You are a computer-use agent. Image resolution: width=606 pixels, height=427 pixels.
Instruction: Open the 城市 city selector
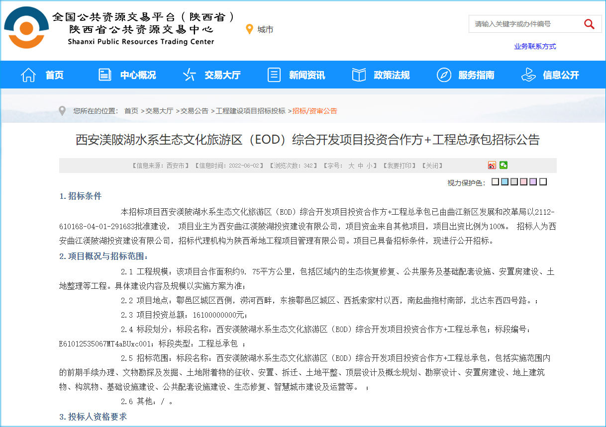point(265,29)
